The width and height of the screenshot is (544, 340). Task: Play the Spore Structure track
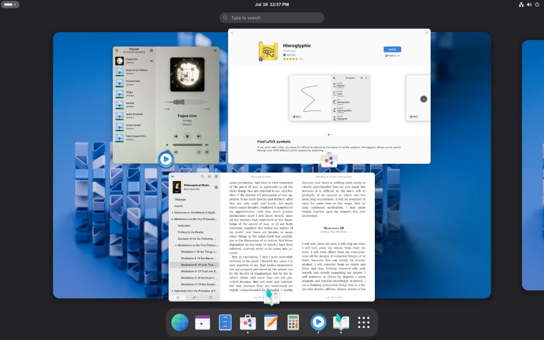point(135,116)
